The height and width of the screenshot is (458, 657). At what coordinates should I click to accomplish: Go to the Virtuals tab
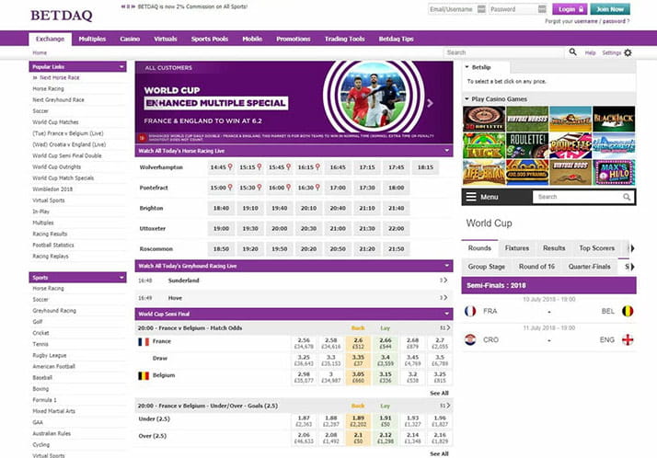click(166, 39)
